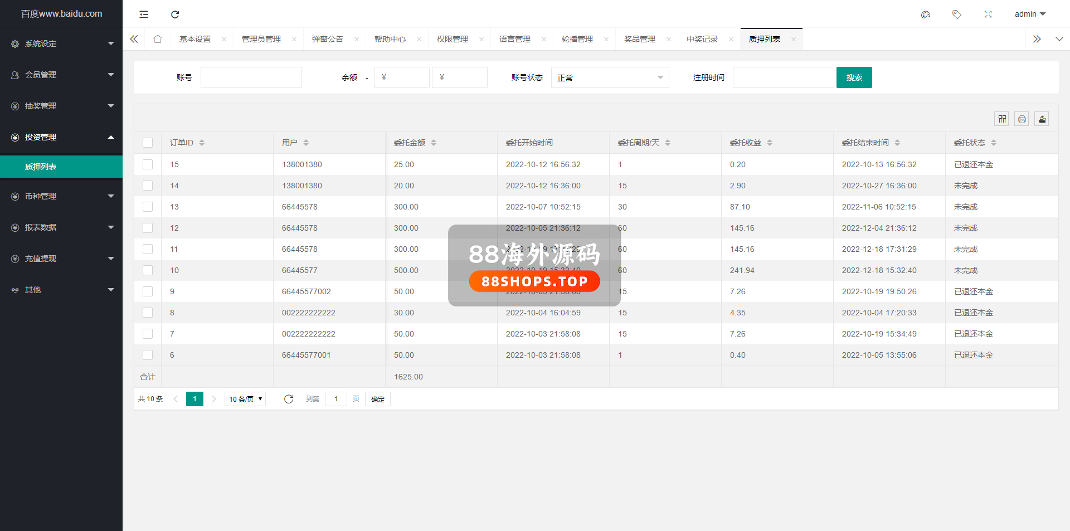Switch to the 奖品管理 tab

[x=639, y=39]
